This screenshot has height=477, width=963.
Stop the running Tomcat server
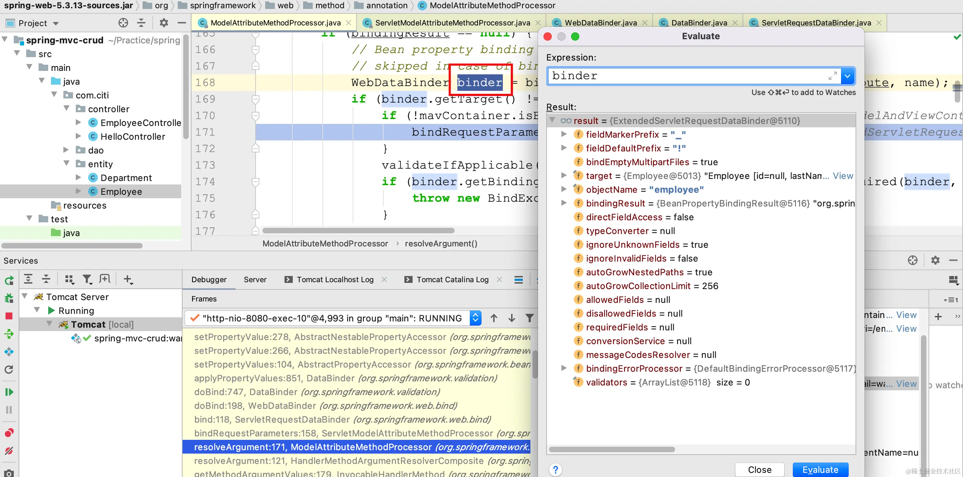coord(9,316)
